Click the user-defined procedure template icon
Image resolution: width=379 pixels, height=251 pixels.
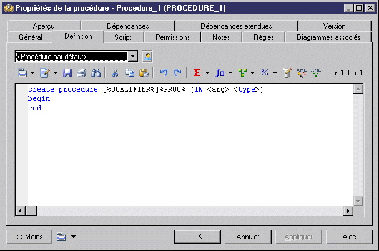(x=147, y=57)
